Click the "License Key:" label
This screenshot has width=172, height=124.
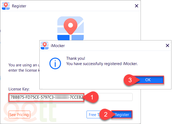tap(19, 89)
